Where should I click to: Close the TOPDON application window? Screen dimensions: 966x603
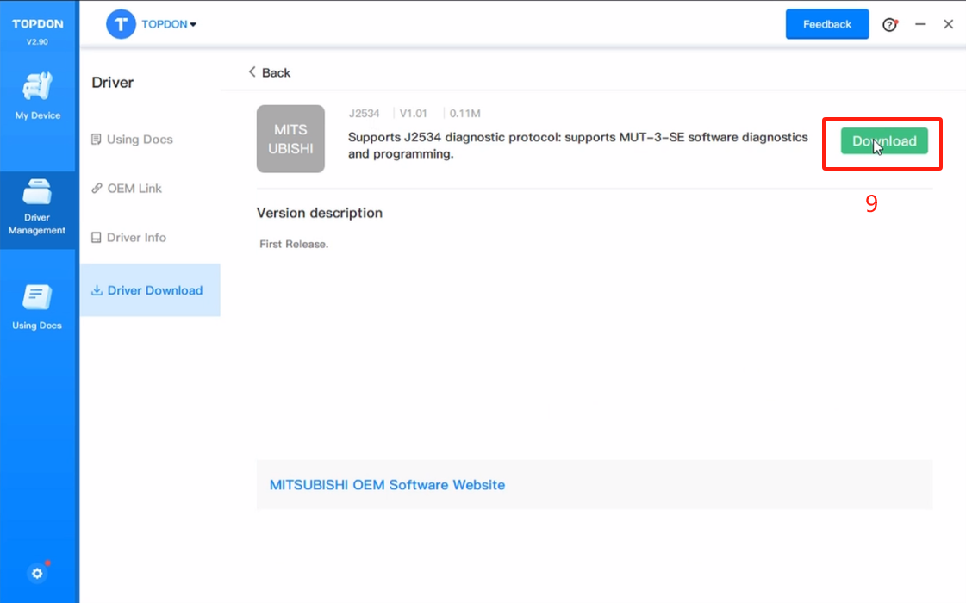coord(948,24)
